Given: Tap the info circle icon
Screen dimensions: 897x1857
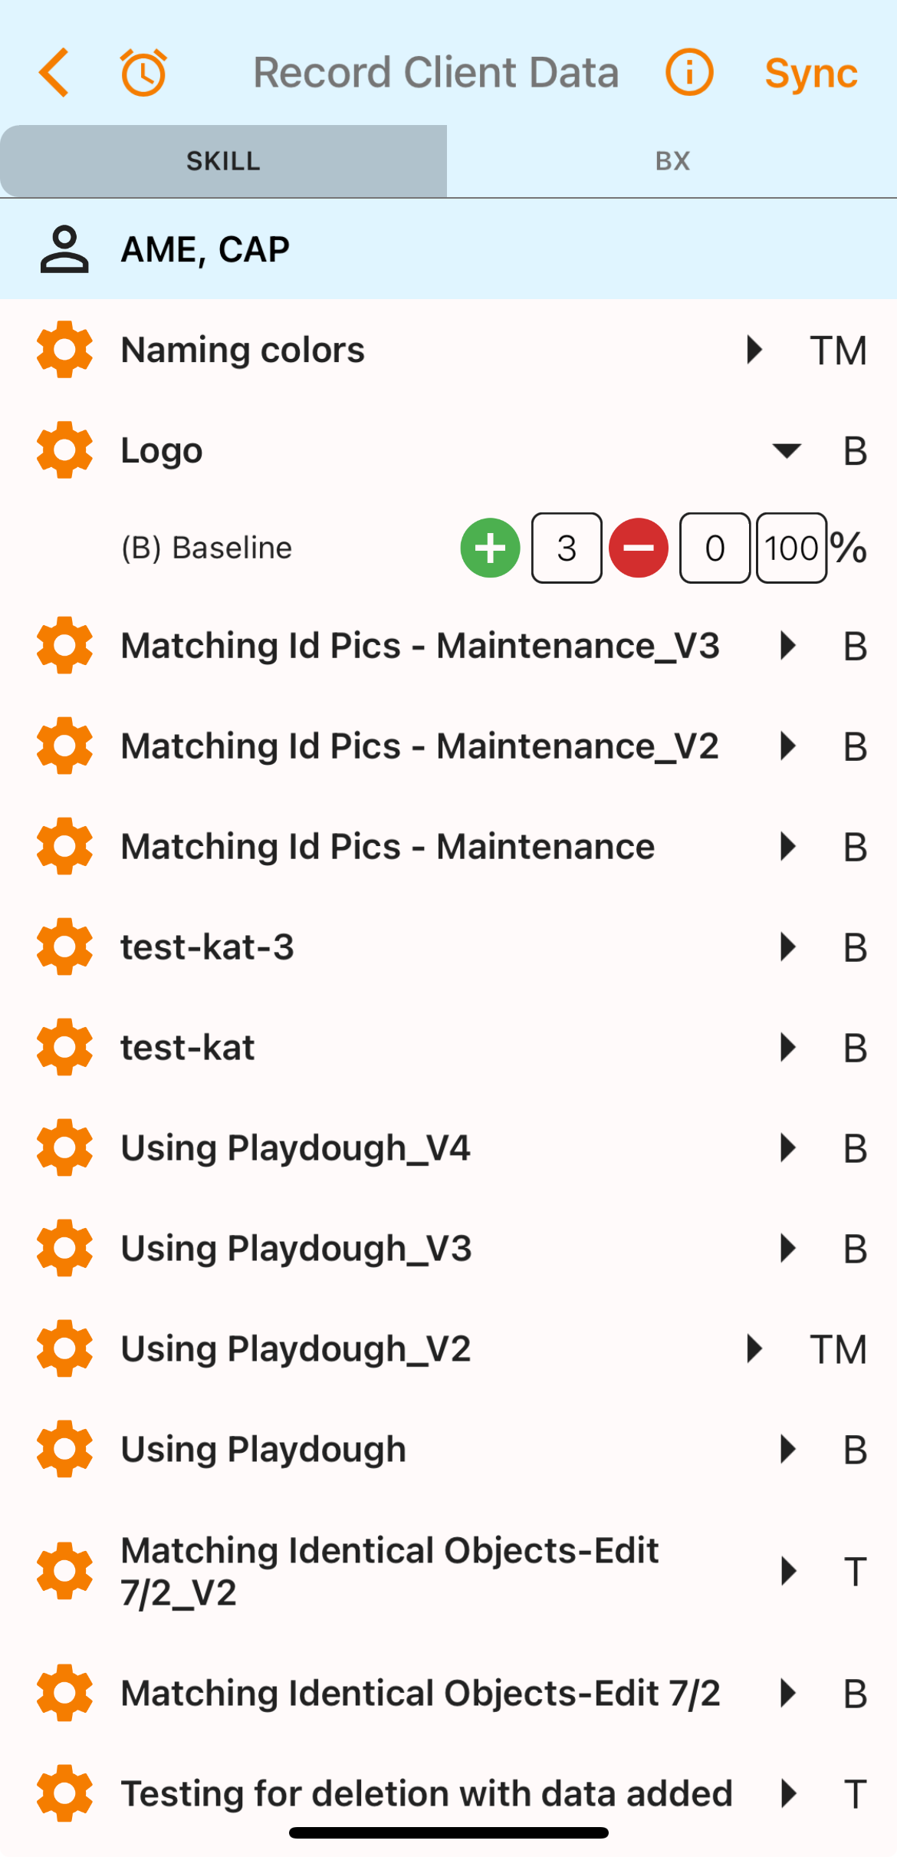Looking at the screenshot, I should click(689, 73).
